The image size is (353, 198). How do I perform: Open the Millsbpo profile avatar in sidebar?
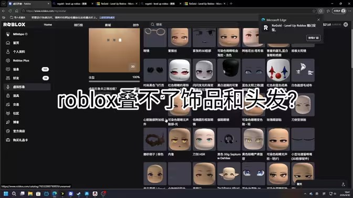(x=8, y=34)
